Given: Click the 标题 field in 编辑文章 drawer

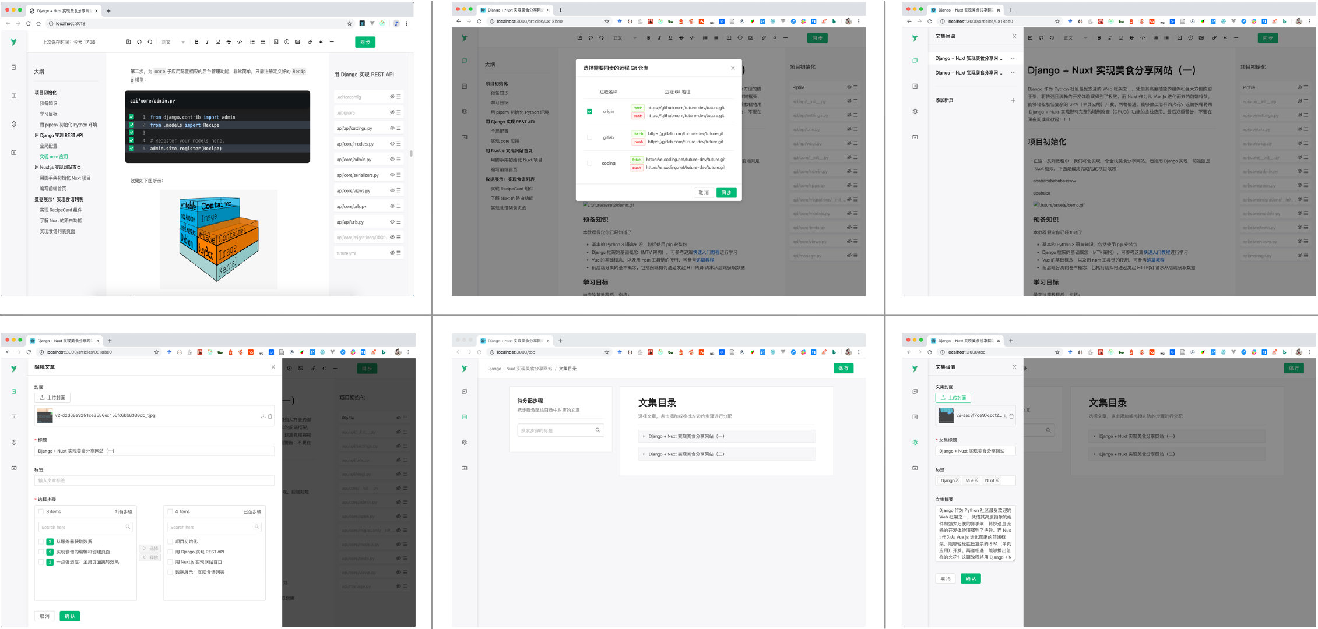Looking at the screenshot, I should coord(154,451).
